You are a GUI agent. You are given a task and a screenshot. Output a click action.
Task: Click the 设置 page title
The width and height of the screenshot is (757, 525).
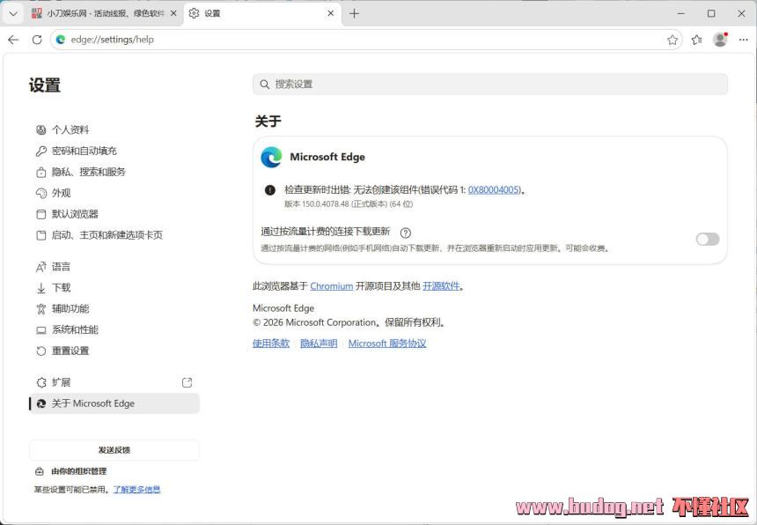(x=45, y=85)
